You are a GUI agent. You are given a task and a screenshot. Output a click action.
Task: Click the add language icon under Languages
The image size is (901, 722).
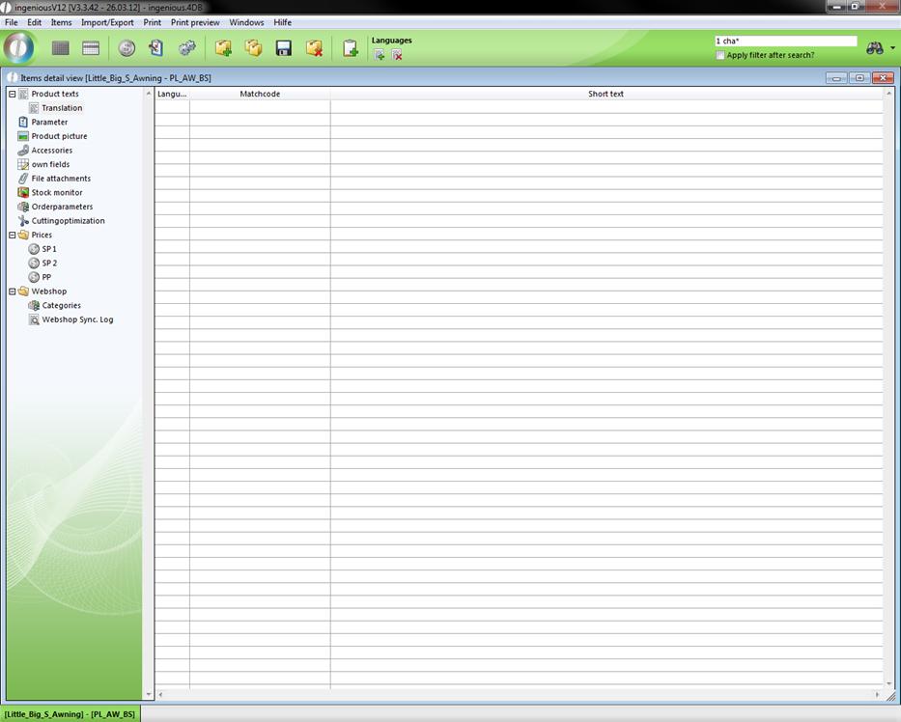(380, 55)
